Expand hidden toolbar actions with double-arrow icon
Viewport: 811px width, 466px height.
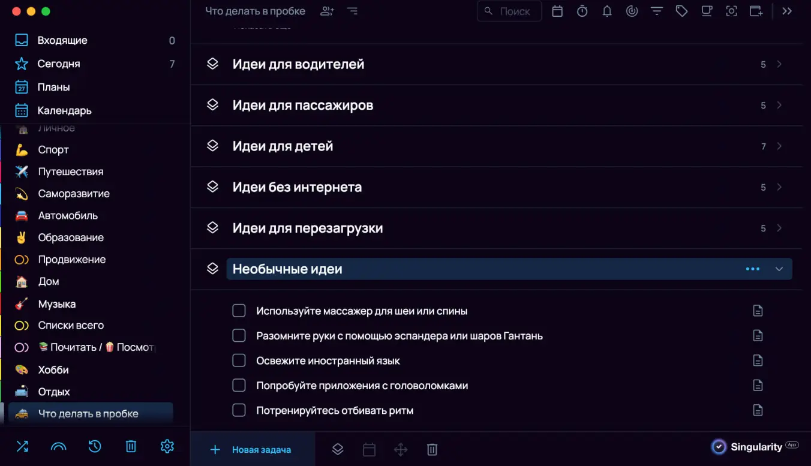point(787,11)
